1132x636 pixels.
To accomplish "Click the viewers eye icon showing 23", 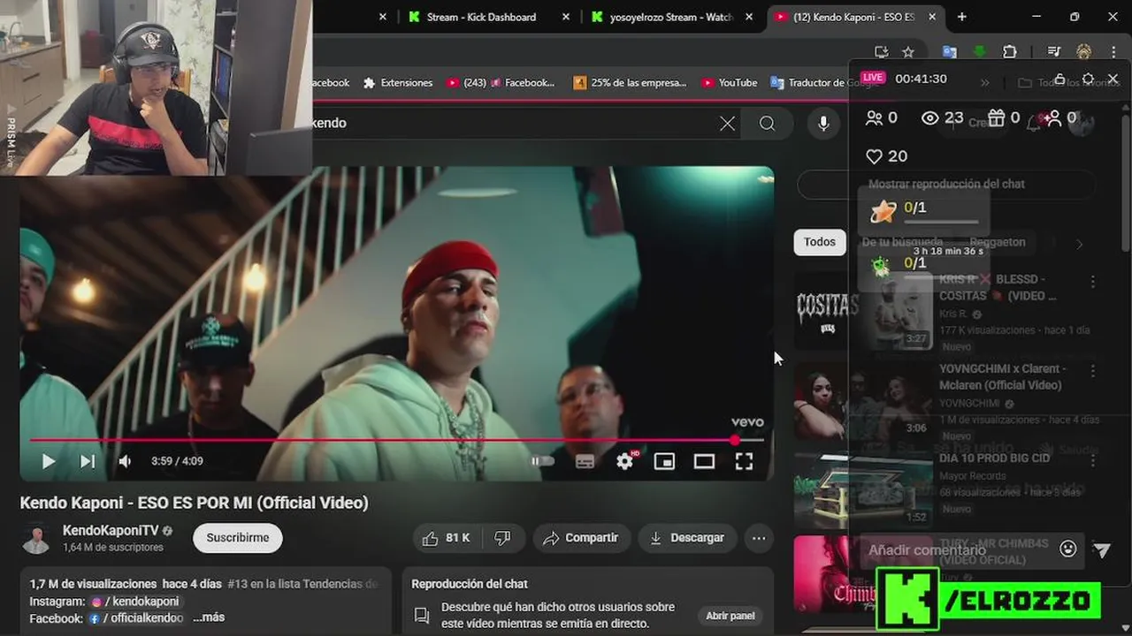I will point(930,117).
